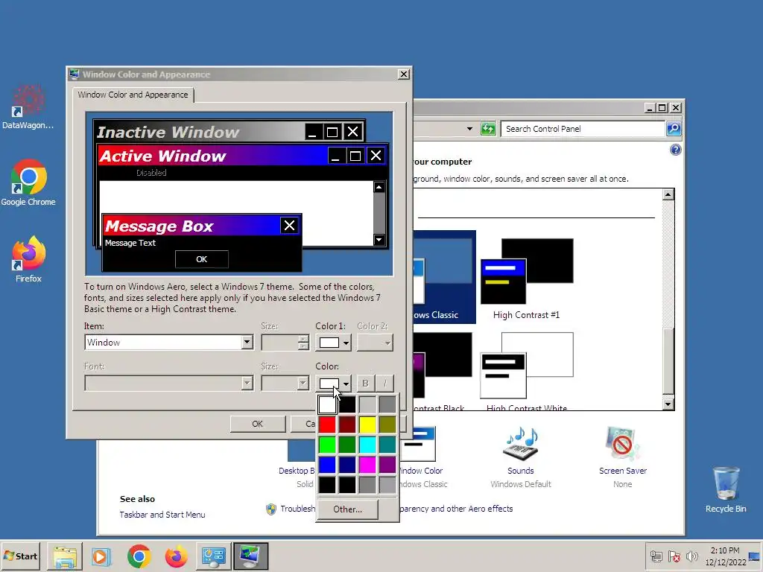Pick the yellow color swatch
The height and width of the screenshot is (572, 763).
(367, 425)
